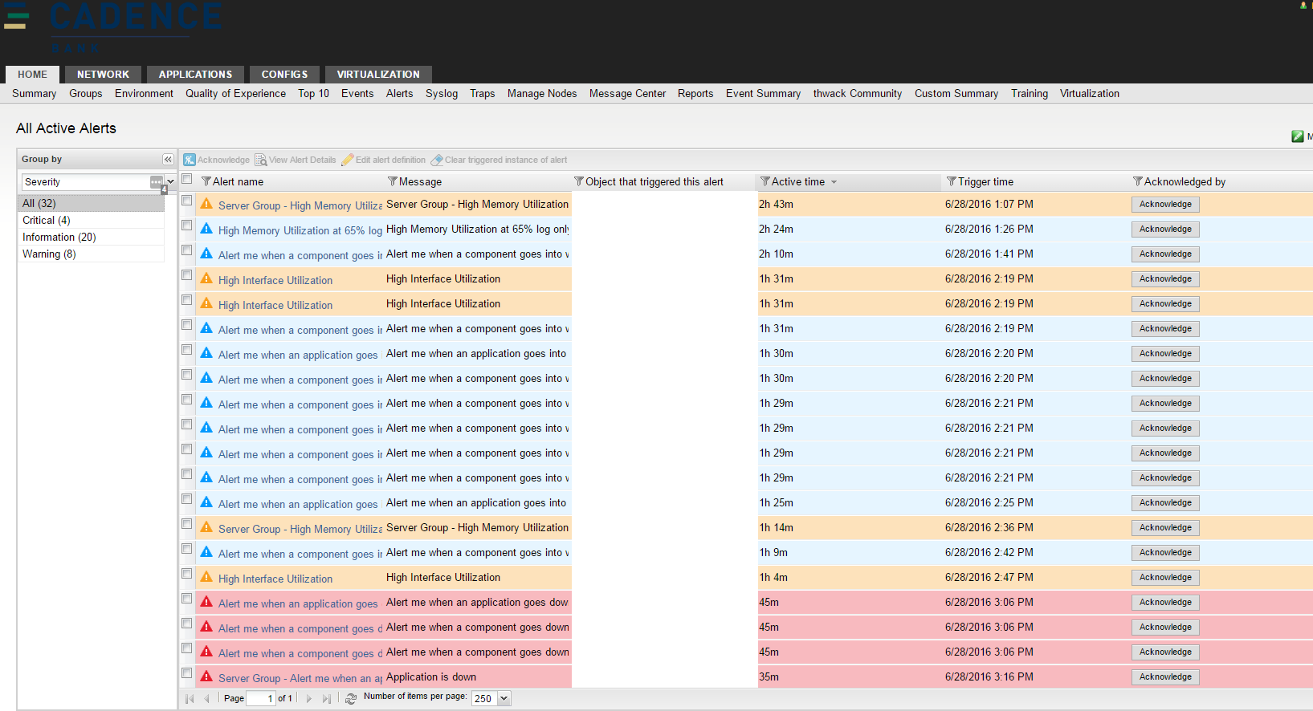Click the Edit alert definition pencil icon
1313x711 pixels.
coord(348,160)
